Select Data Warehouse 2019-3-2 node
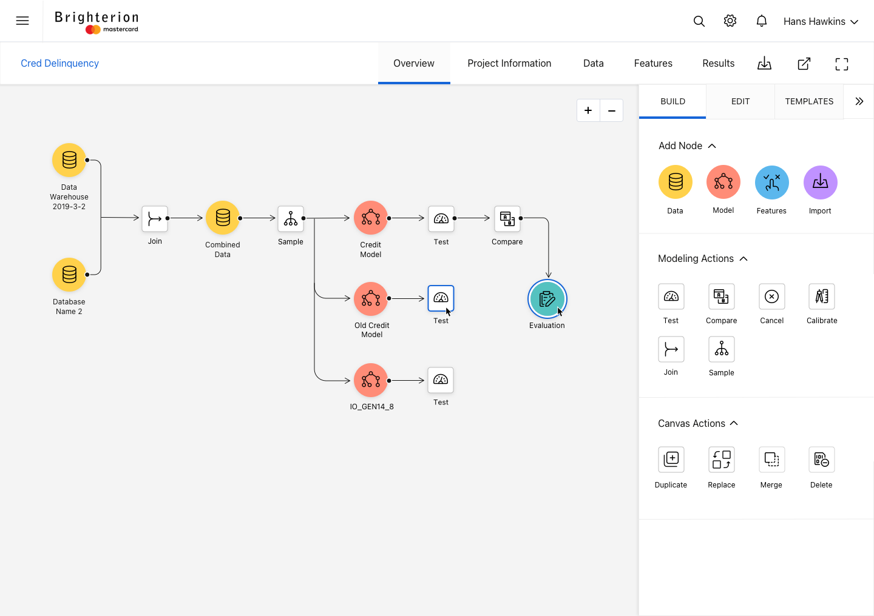Screen dimensions: 874x616 pyautogui.click(x=69, y=160)
